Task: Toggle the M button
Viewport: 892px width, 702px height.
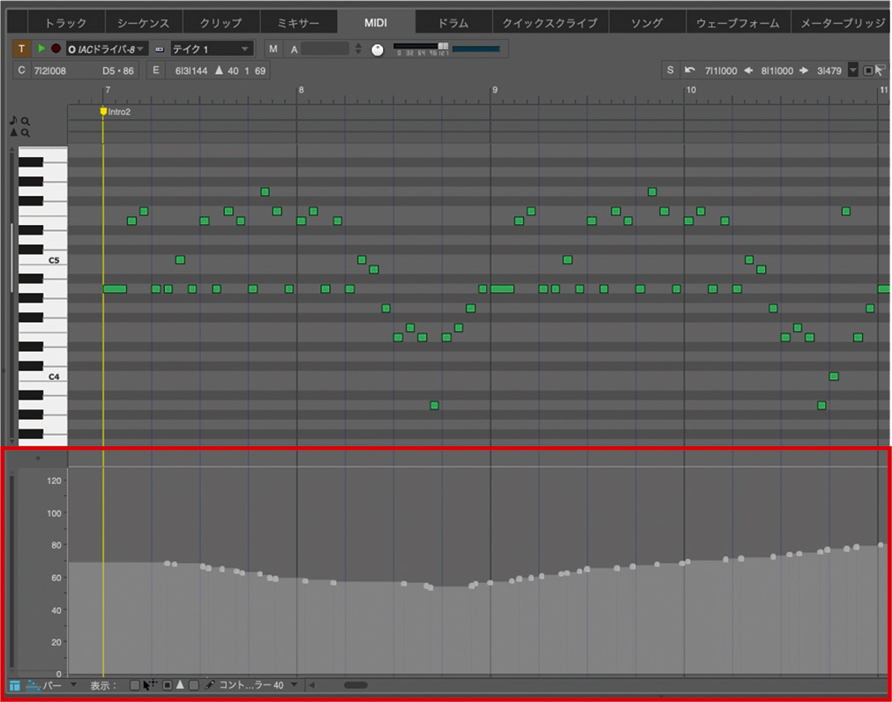Action: [x=273, y=49]
